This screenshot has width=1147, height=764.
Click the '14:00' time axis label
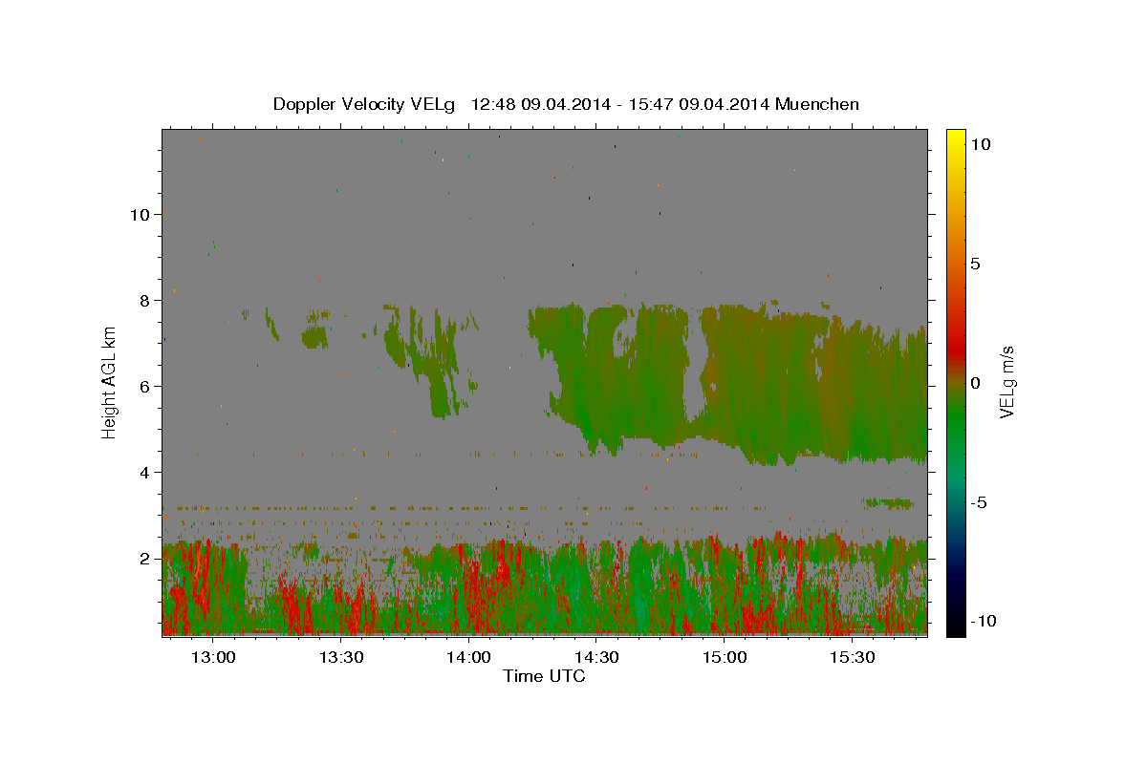[x=469, y=658]
